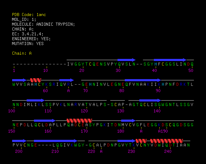Select the red helix above residues QADCEAS
This screenshot has height=164, width=206.
tap(79, 121)
